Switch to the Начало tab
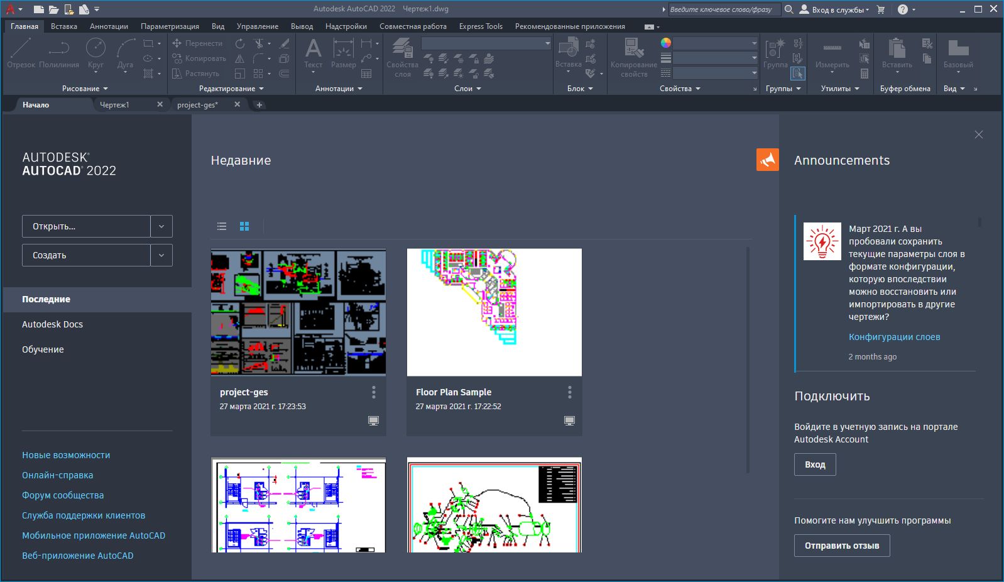Viewport: 1004px width, 582px height. coord(36,105)
